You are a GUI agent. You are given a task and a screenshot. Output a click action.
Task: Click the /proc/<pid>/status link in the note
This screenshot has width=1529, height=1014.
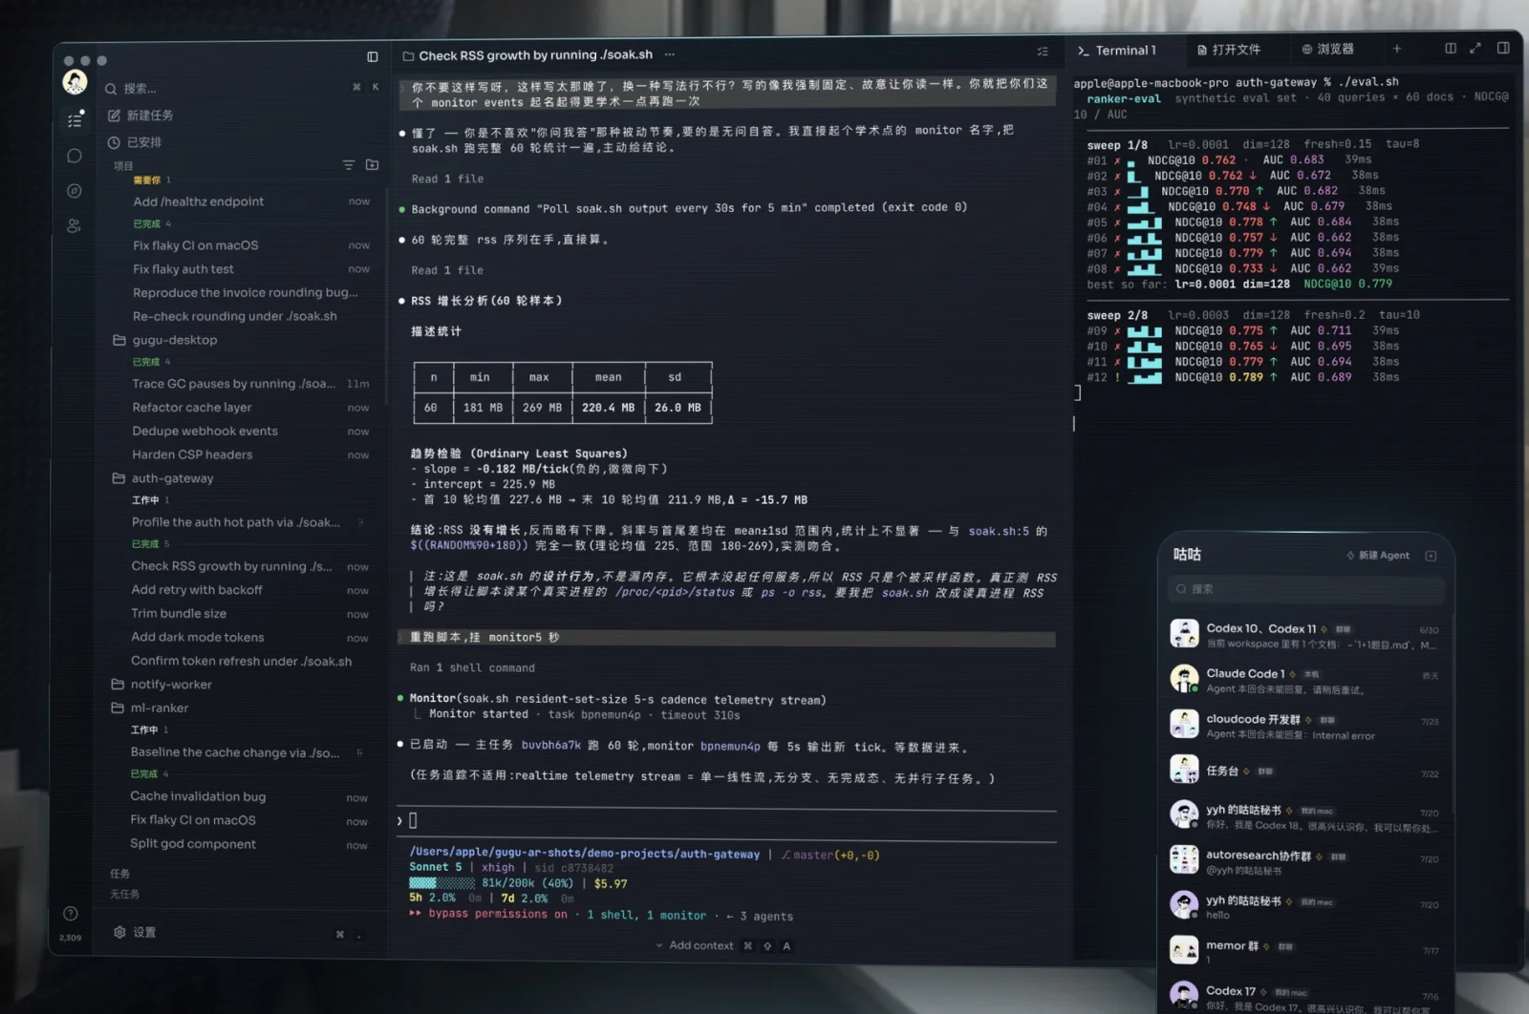pyautogui.click(x=675, y=592)
